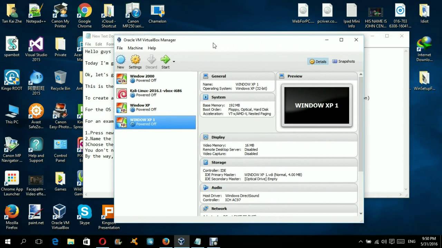Open Mozilla Firefox desktop icon
Image resolution: width=442 pixels, height=248 pixels.
12,217
